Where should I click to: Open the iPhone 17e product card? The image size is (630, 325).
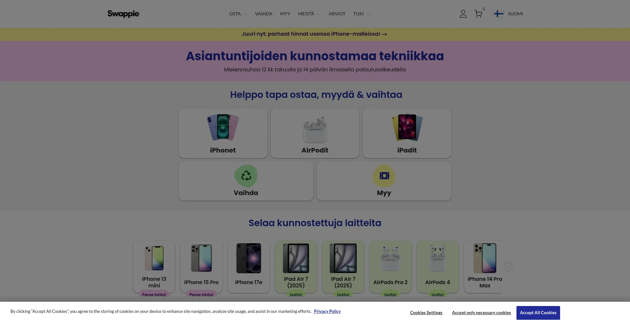click(x=249, y=267)
